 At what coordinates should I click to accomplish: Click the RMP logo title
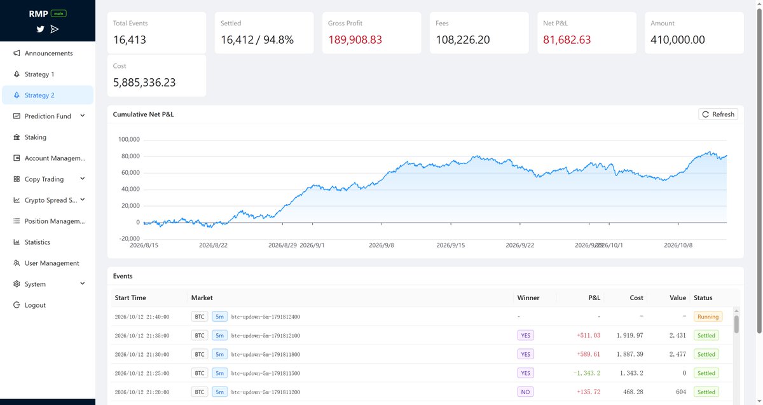tap(38, 13)
